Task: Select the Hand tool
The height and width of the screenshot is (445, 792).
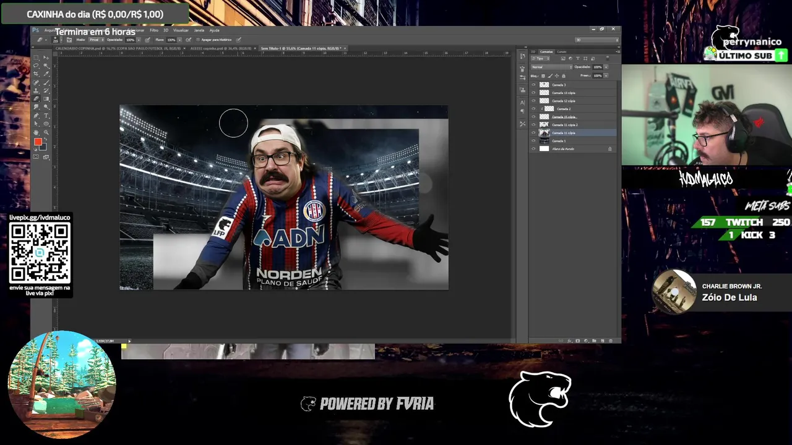Action: (36, 132)
